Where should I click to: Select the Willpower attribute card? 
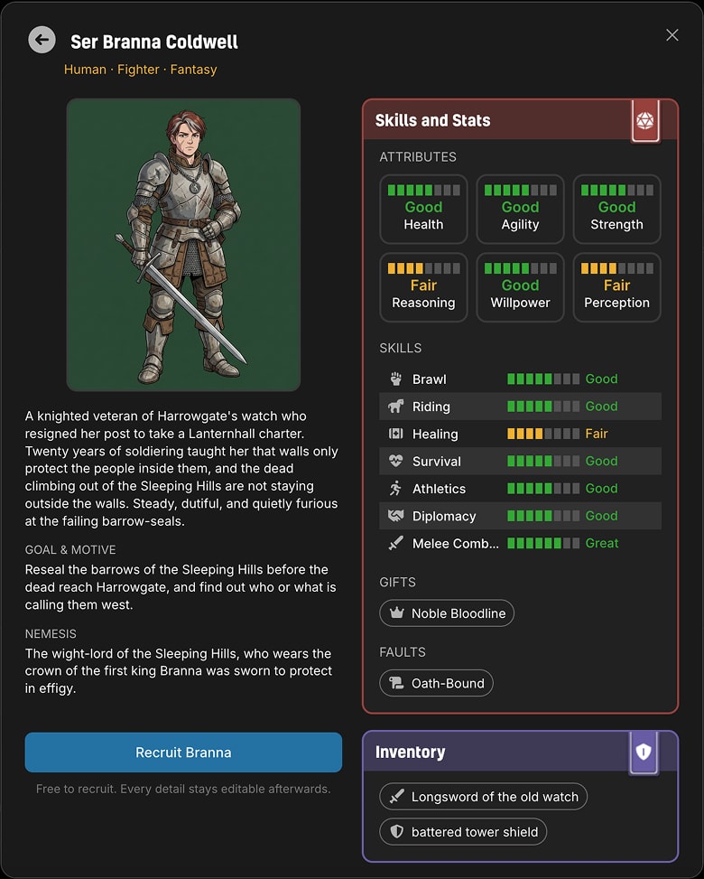(x=520, y=287)
